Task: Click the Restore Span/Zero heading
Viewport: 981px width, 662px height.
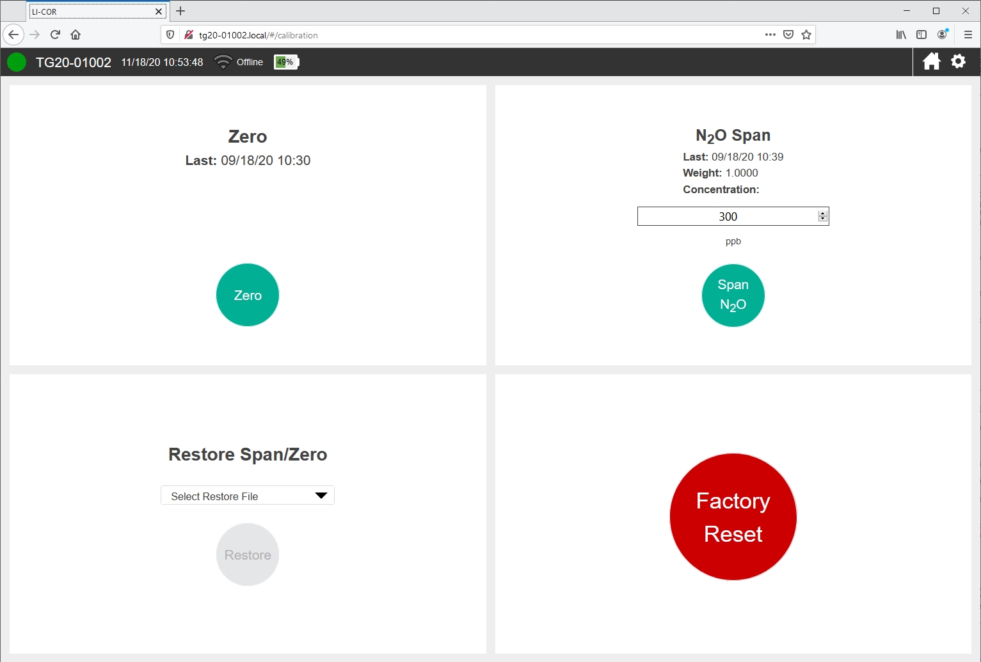Action: click(x=248, y=454)
